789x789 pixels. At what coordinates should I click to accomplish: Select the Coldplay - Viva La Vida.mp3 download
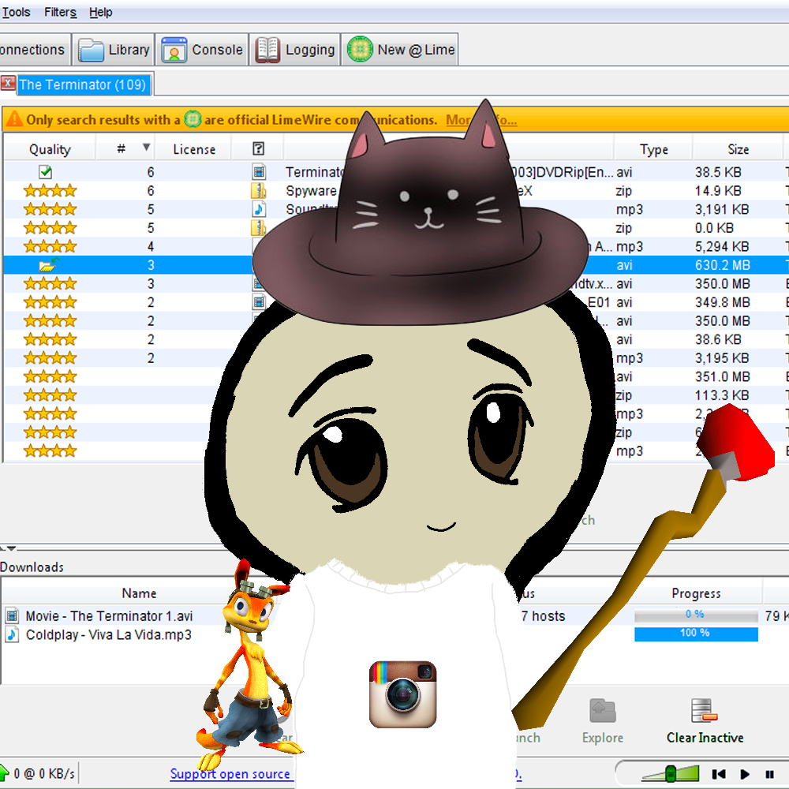pos(109,634)
